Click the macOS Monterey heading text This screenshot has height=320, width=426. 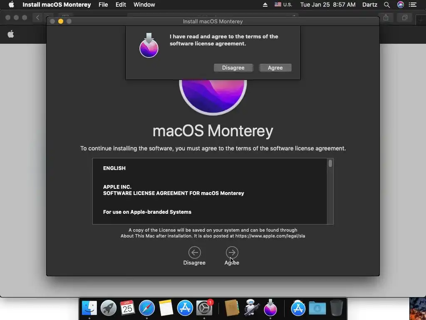(213, 131)
